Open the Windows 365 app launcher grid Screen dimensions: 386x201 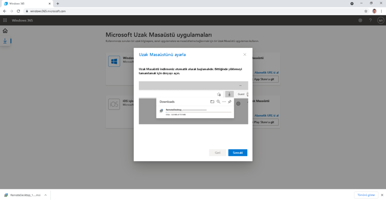tap(5, 20)
